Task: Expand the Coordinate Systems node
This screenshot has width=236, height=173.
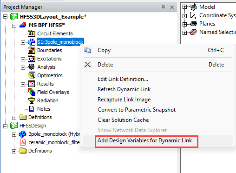Action: point(184,16)
